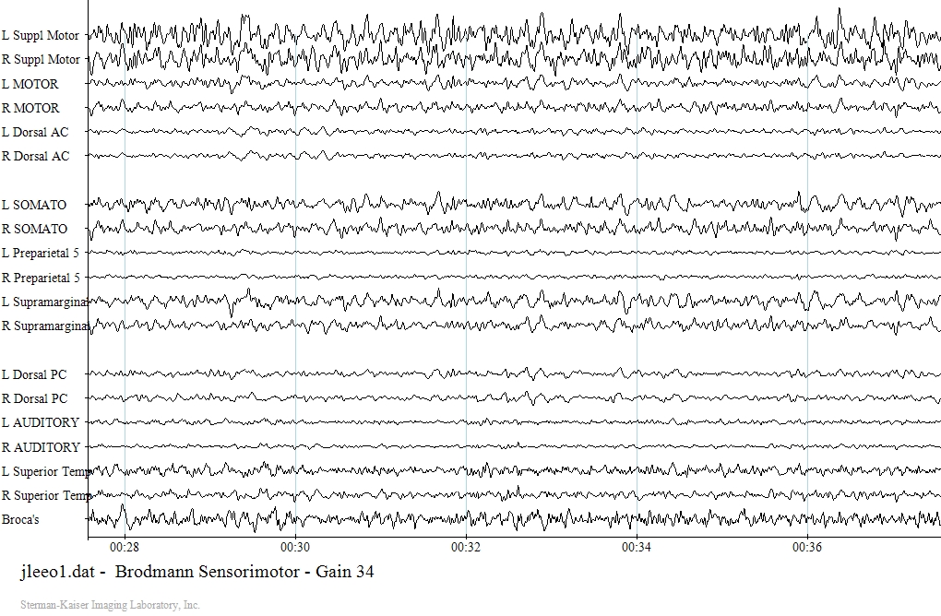The height and width of the screenshot is (616, 941).
Task: Select the L MOTOR channel label
Action: click(30, 84)
